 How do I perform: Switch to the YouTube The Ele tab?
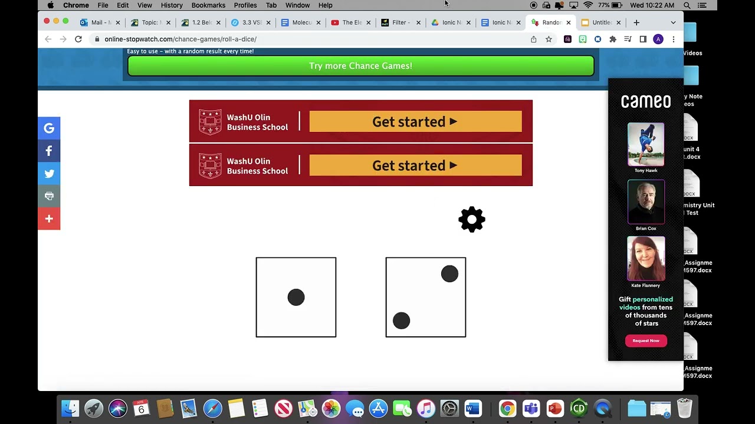pos(351,22)
